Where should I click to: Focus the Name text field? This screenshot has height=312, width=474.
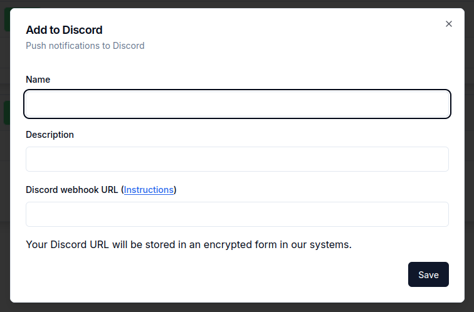click(237, 104)
